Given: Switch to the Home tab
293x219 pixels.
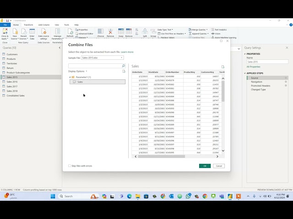Looking at the screenshot, I should click(x=16, y=25).
